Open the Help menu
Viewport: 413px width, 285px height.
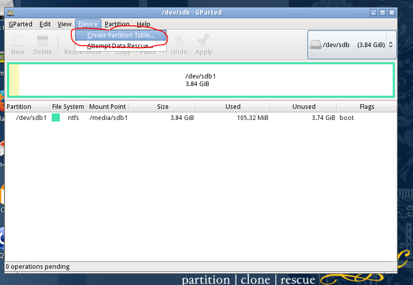pyautogui.click(x=143, y=24)
